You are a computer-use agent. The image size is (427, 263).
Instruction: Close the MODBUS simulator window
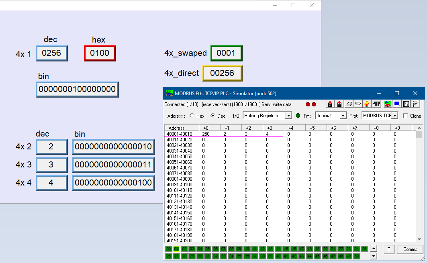coord(415,94)
